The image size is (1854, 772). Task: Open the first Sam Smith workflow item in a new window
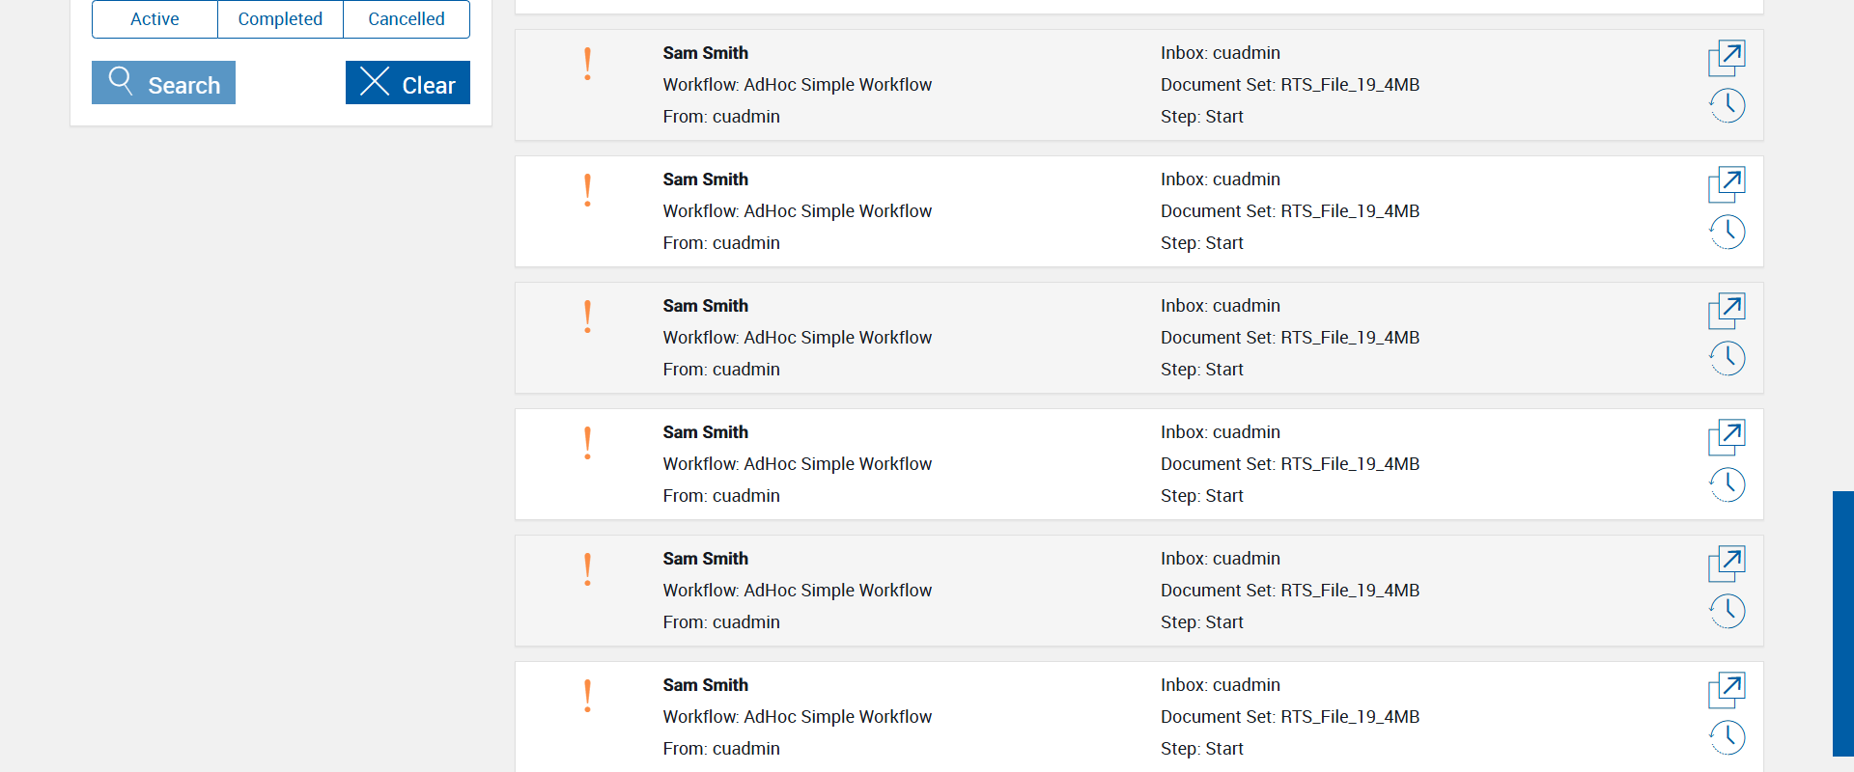point(1727,58)
